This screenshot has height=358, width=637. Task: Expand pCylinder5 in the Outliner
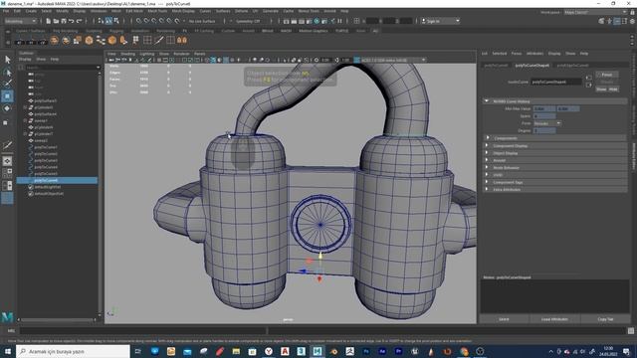coord(25,107)
